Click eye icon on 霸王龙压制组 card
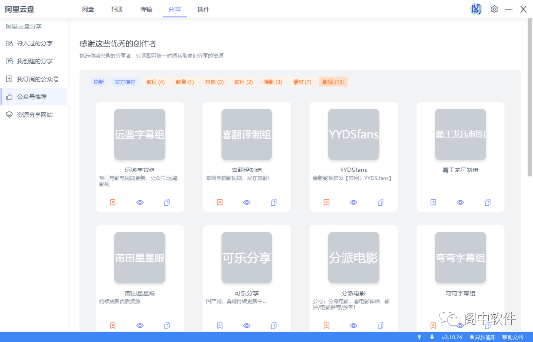Image resolution: width=533 pixels, height=342 pixels. pos(460,202)
